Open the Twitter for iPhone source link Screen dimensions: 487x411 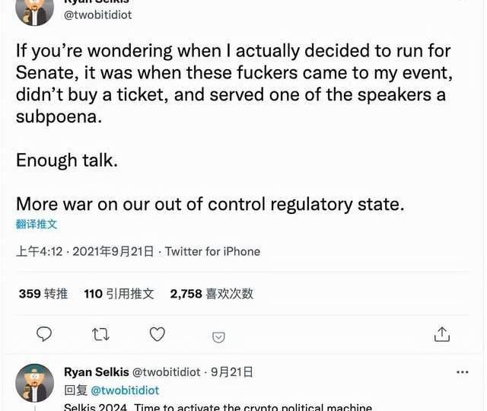212,251
